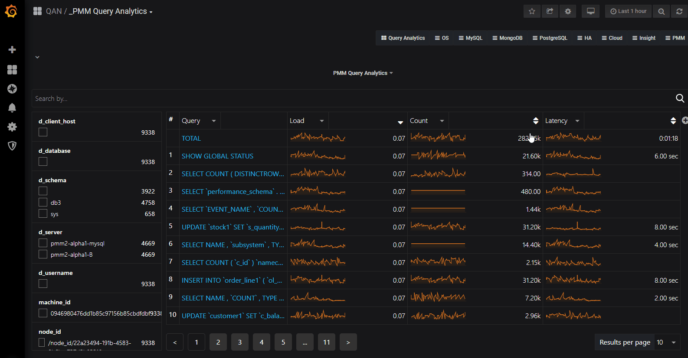Open the Insight menu
This screenshot has height=358, width=688.
pyautogui.click(x=644, y=38)
